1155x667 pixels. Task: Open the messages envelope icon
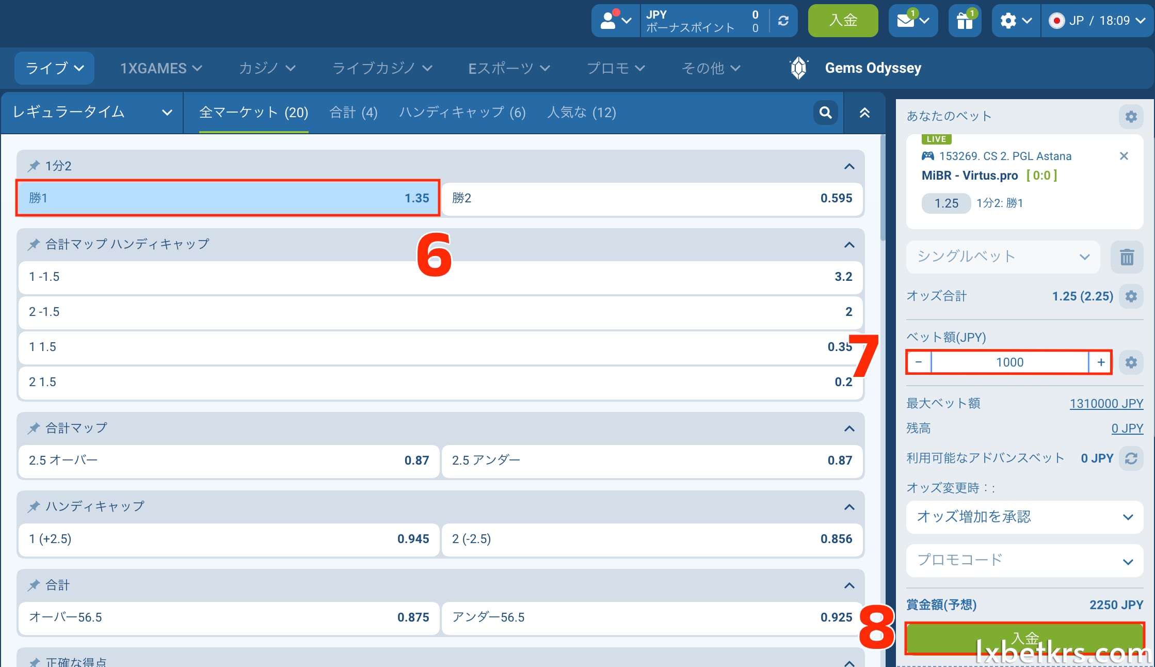[x=912, y=21]
